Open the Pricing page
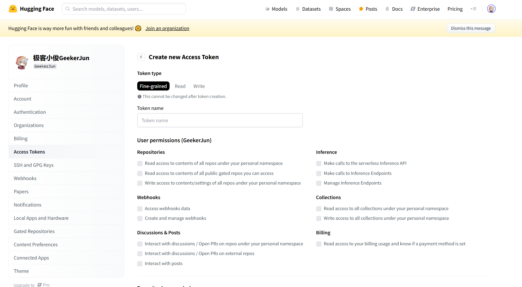This screenshot has height=287, width=522. click(455, 9)
